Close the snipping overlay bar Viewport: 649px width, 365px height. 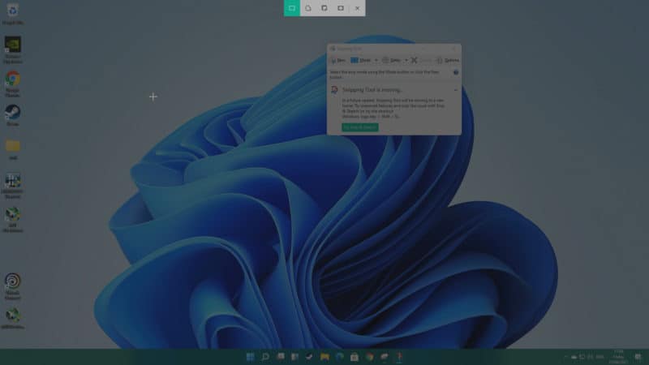point(357,8)
